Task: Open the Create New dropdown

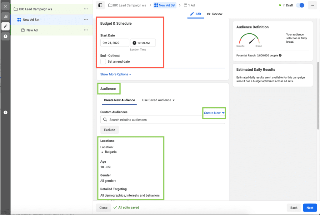Action: tap(214, 113)
